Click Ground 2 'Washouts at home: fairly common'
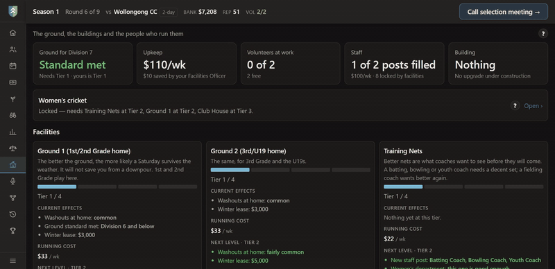This screenshot has width=555, height=269. pos(261,252)
